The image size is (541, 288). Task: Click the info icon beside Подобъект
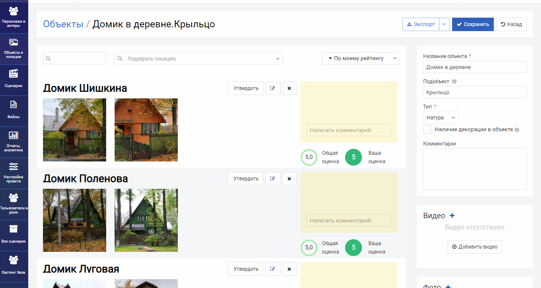pos(454,82)
